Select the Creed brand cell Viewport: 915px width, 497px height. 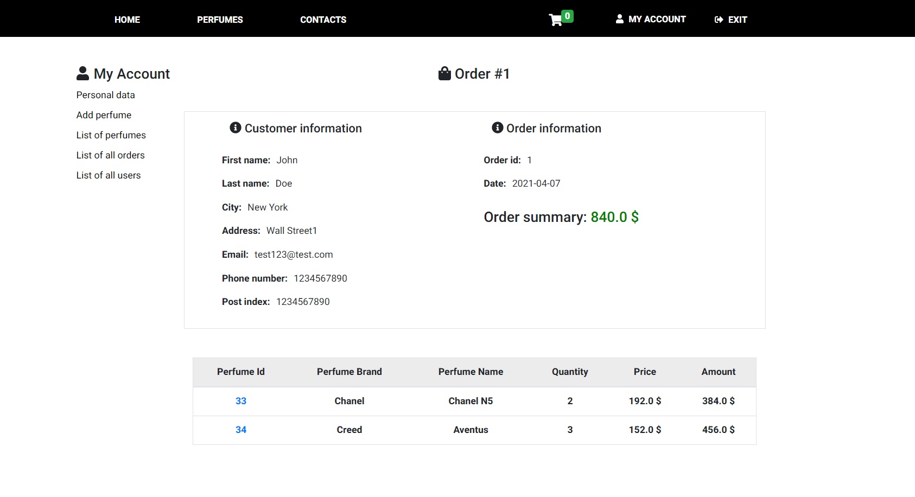(x=350, y=430)
